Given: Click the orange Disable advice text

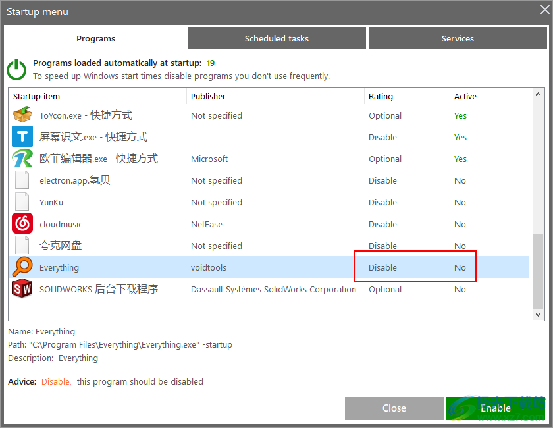Looking at the screenshot, I should click(x=57, y=381).
